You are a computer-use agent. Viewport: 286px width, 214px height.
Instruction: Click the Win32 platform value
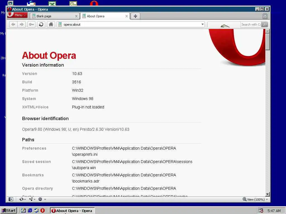click(x=78, y=91)
